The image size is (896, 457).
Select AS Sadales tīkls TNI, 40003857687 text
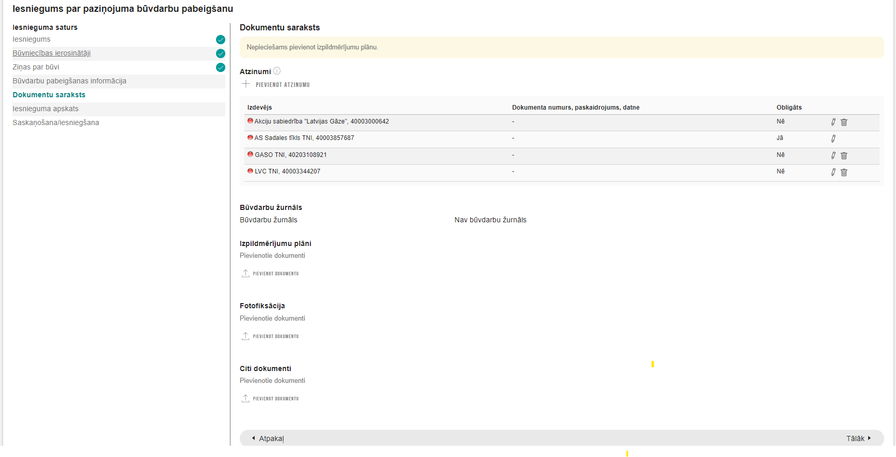pos(304,138)
